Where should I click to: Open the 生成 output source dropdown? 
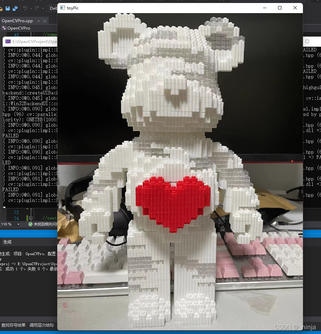click(x=30, y=242)
